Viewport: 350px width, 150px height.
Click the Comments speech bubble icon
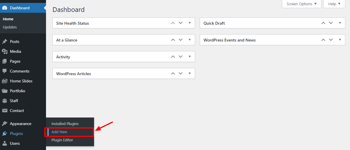(x=5, y=71)
